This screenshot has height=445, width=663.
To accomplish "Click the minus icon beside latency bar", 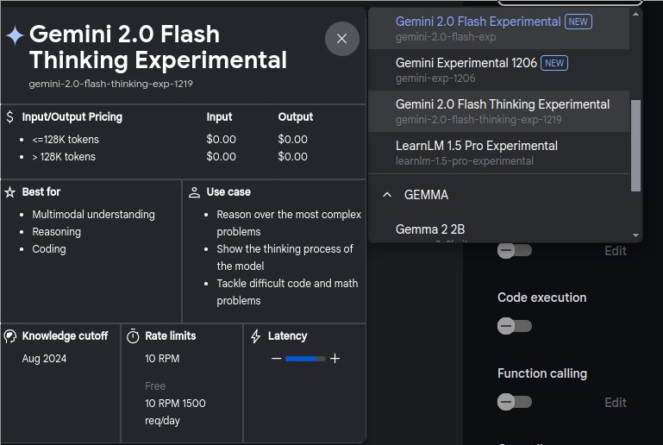I will pyautogui.click(x=276, y=358).
